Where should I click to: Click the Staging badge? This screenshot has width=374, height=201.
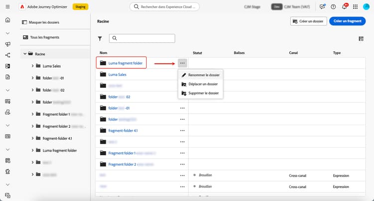[80, 6]
